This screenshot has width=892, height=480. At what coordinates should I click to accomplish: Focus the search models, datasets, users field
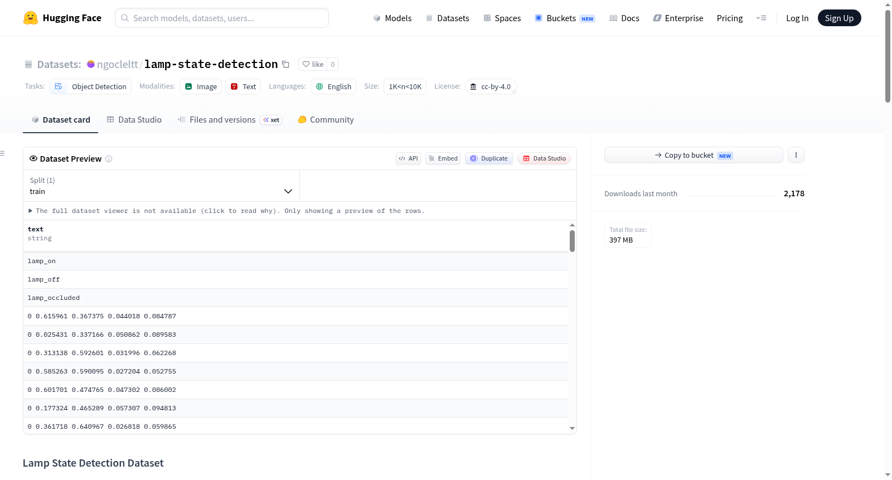pos(222,18)
